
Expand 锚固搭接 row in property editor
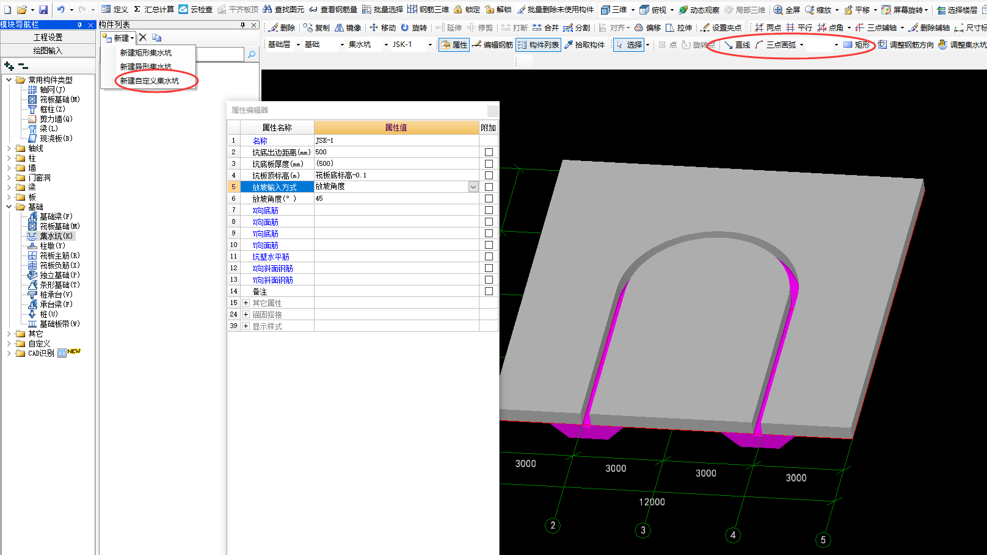(246, 314)
